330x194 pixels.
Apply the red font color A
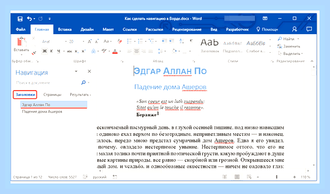[115, 51]
